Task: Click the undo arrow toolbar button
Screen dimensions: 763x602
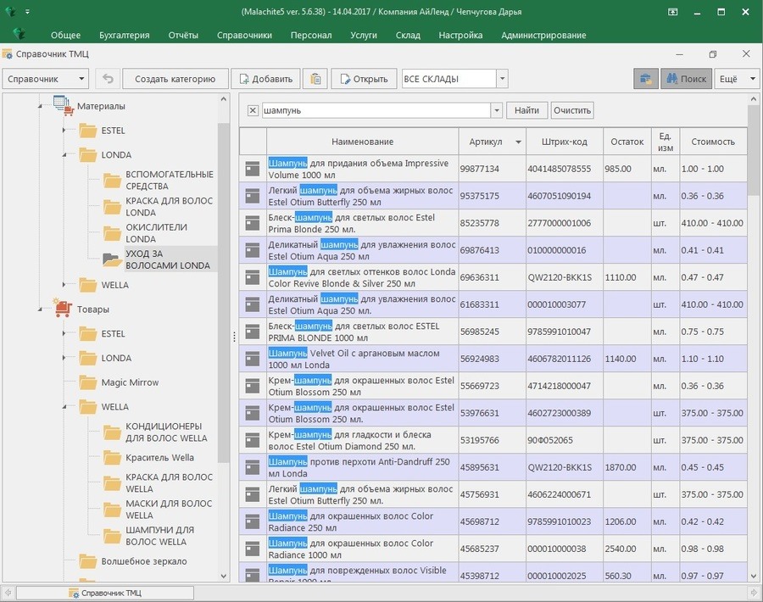Action: click(x=108, y=79)
